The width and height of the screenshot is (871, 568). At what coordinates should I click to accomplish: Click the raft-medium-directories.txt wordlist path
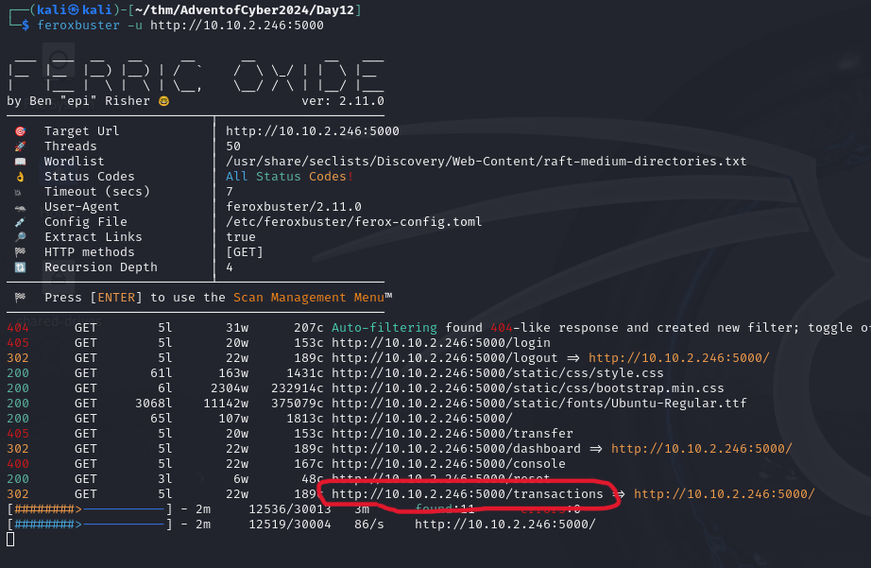click(x=487, y=162)
